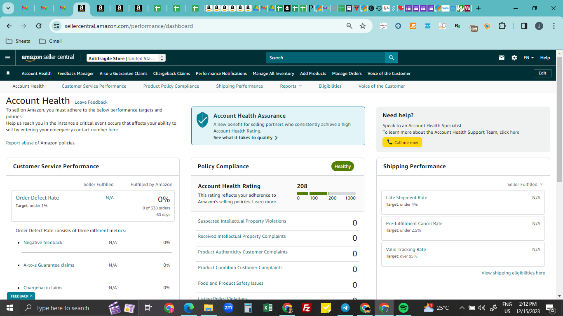Open the Seller Central hamburger menu

(x=8, y=58)
